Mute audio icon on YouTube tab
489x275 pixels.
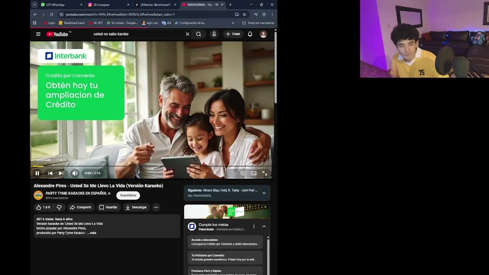[216, 5]
